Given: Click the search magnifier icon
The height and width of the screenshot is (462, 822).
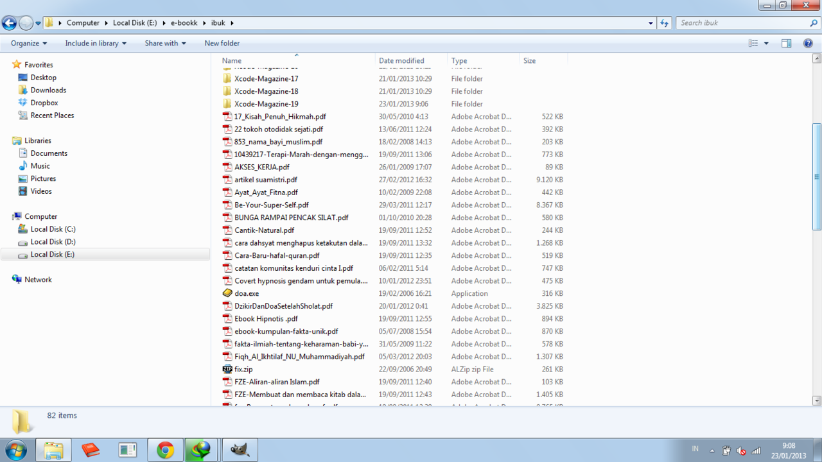Looking at the screenshot, I should pyautogui.click(x=814, y=22).
